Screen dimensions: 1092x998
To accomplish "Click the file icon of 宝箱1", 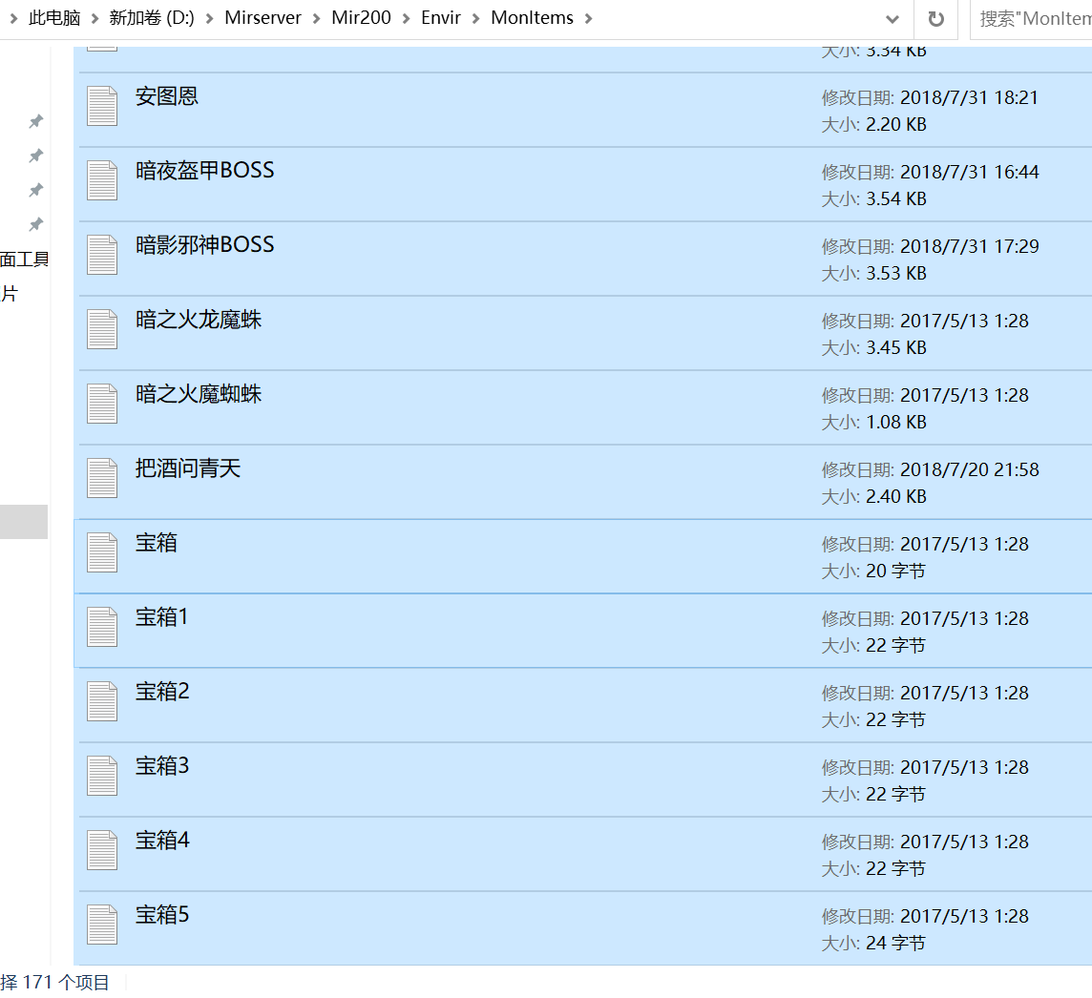I will (102, 627).
